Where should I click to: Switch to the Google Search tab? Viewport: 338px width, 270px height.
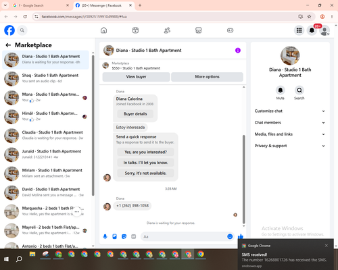(x=41, y=5)
